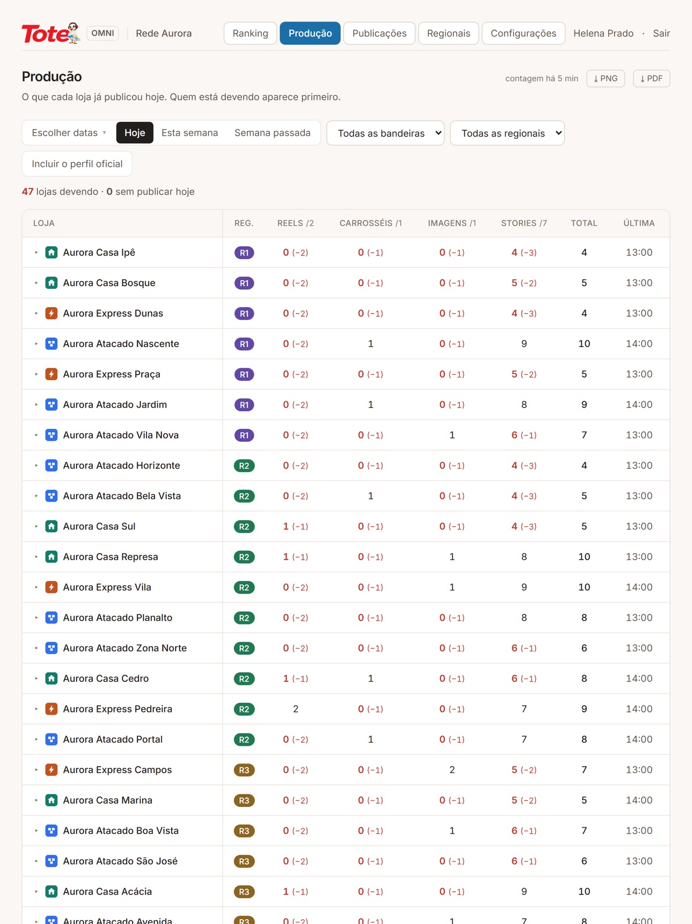692x924 pixels.
Task: Click the R2 badge for Aurora Atacado Horizonte
Action: [x=244, y=465]
